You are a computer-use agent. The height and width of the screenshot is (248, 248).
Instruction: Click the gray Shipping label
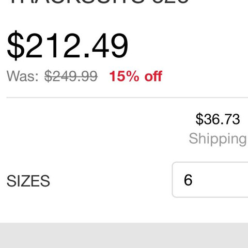pos(218,139)
